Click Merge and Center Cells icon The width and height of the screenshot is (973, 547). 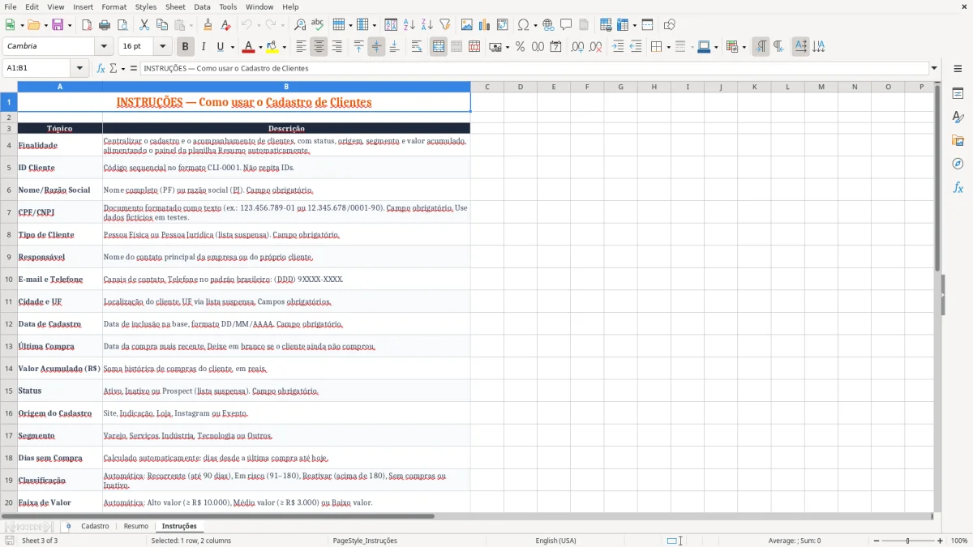tap(439, 47)
